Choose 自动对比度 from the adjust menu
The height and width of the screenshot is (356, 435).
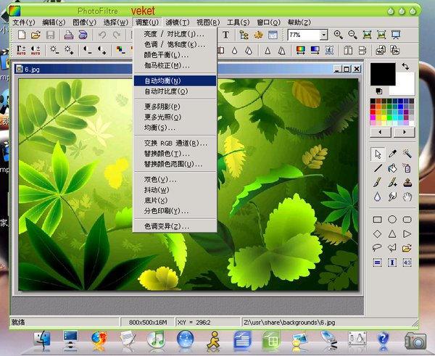click(166, 92)
